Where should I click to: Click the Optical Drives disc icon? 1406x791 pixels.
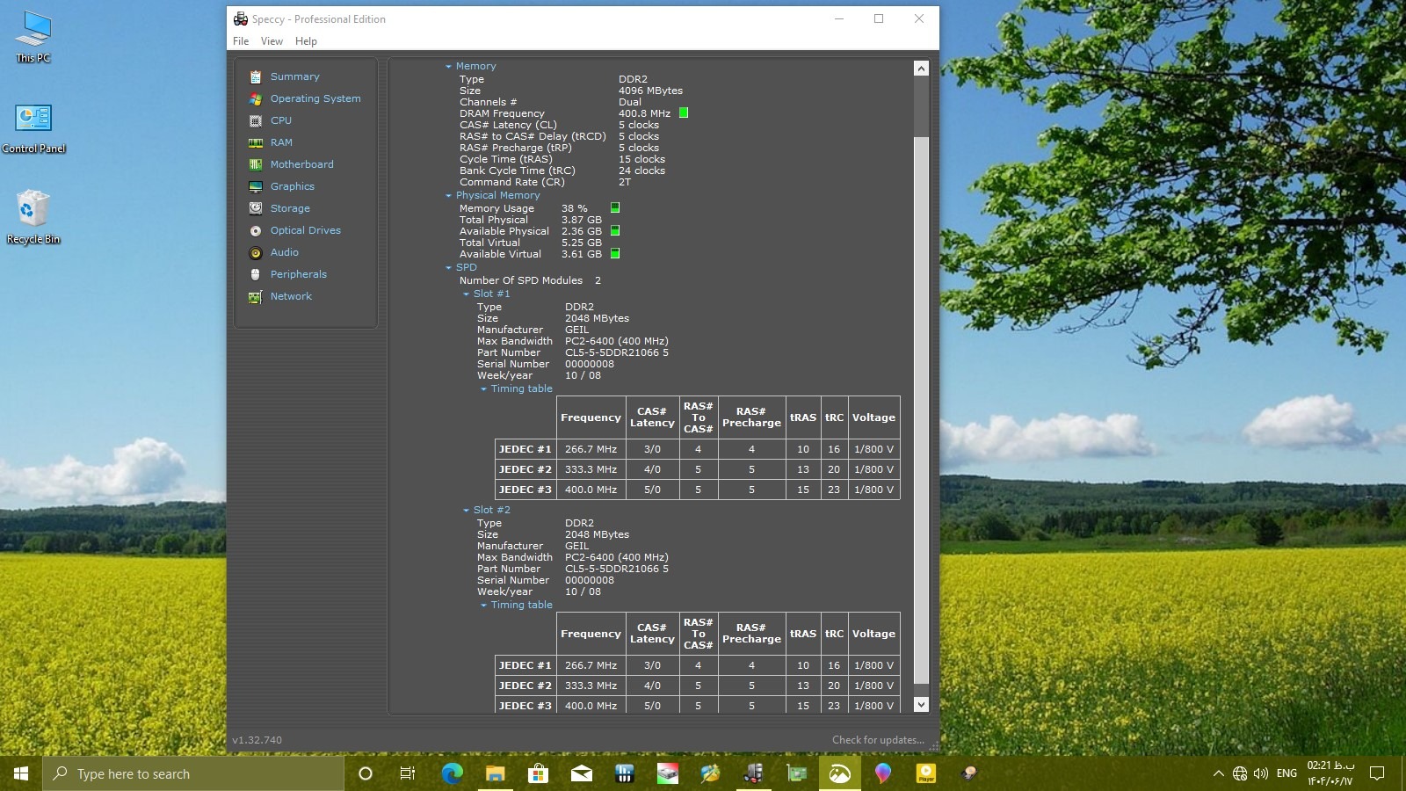click(x=256, y=230)
